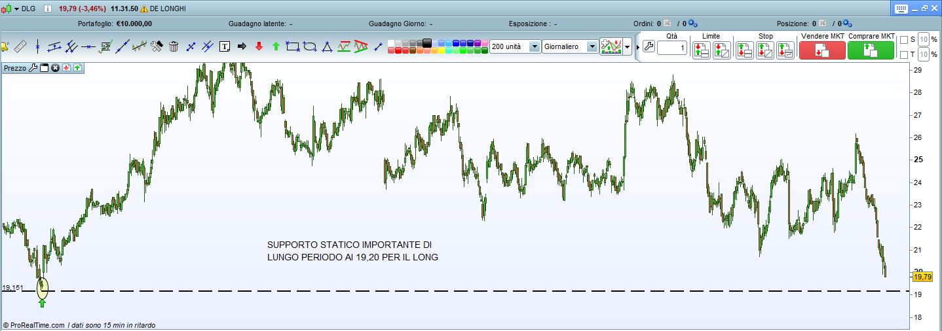Click the Qtà quantity input field
942x331 pixels.
coord(672,48)
